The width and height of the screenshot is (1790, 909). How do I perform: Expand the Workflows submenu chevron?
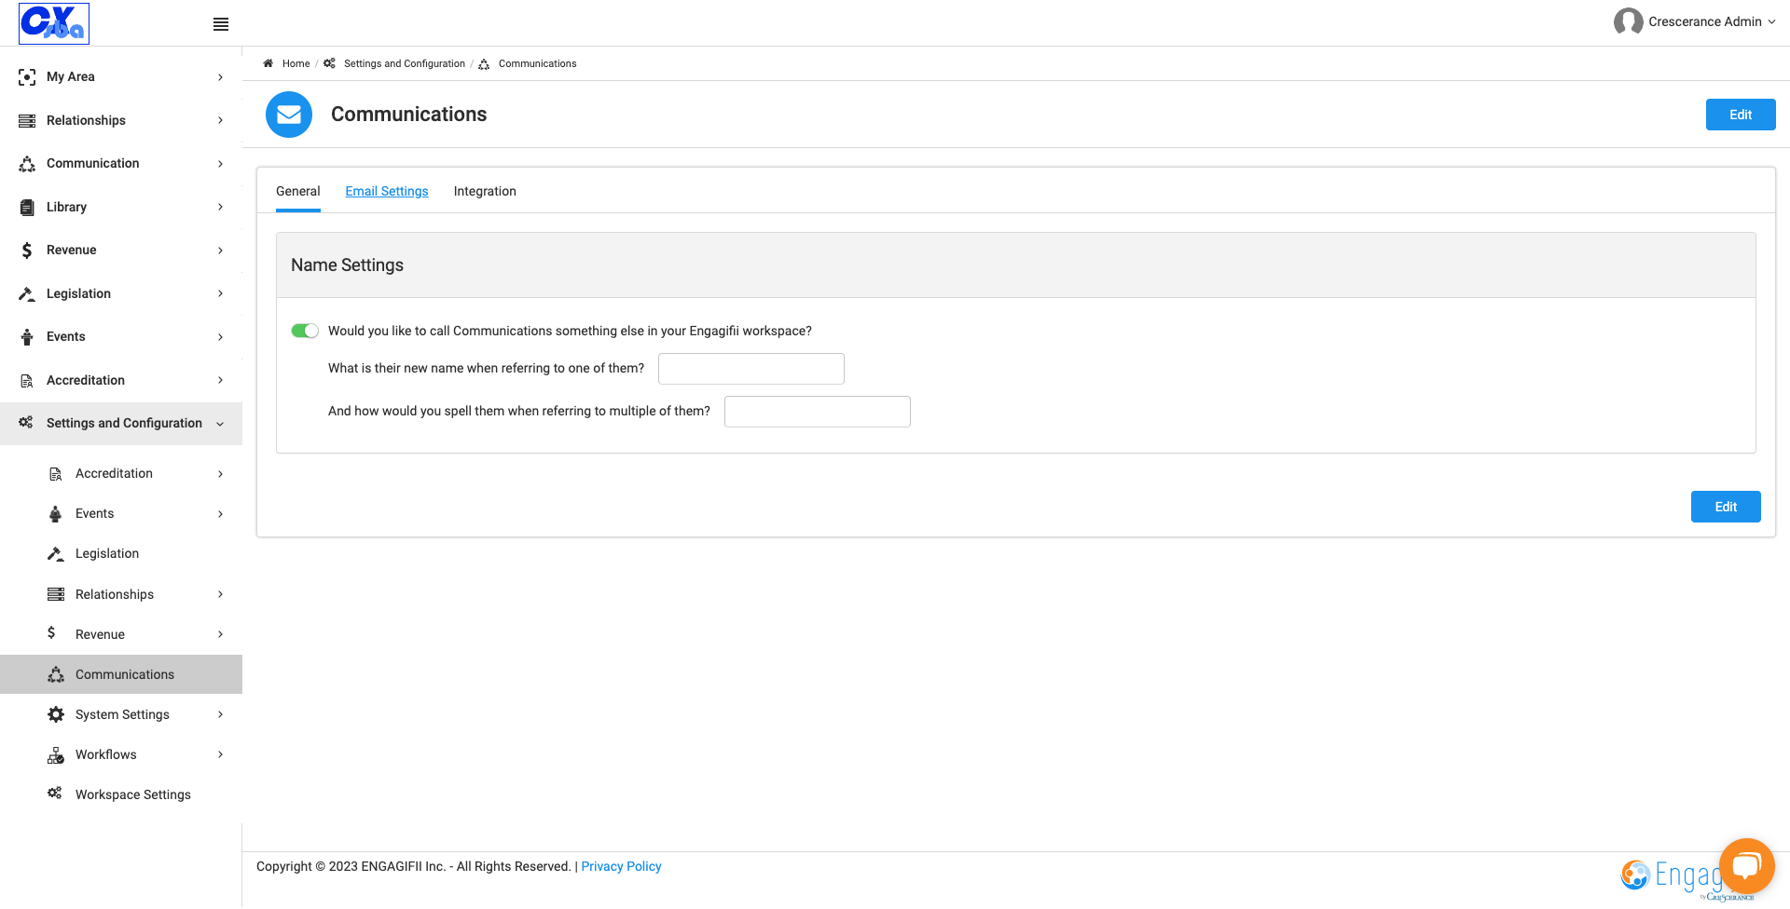click(221, 754)
